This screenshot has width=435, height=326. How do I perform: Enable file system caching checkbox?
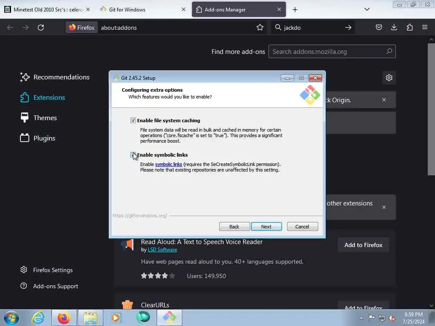click(133, 120)
